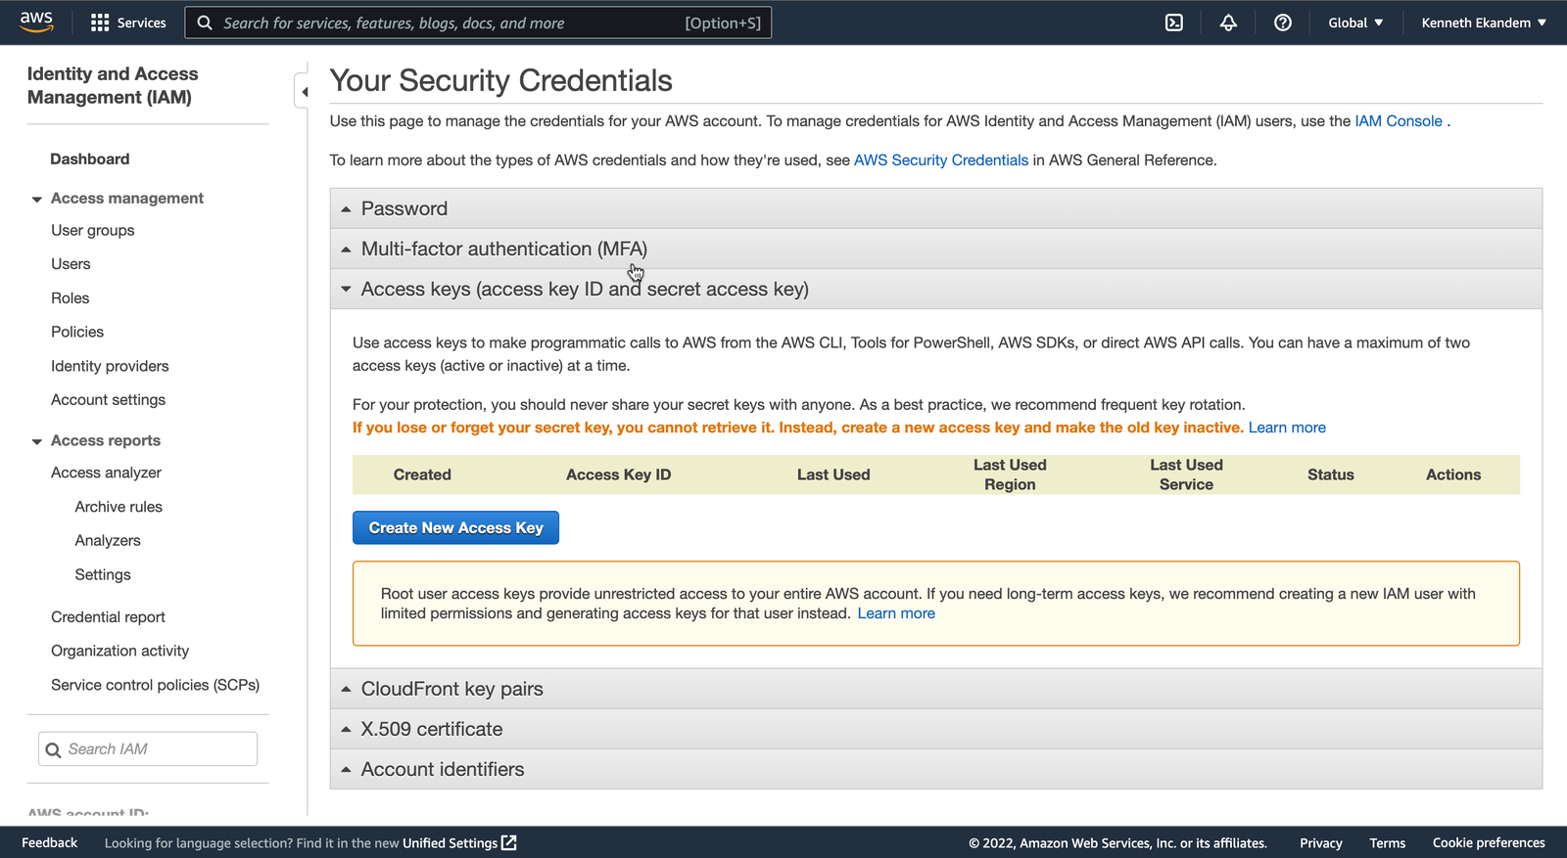Click the Last Used Service column header
Screen dimensions: 1567x858
1186,474
